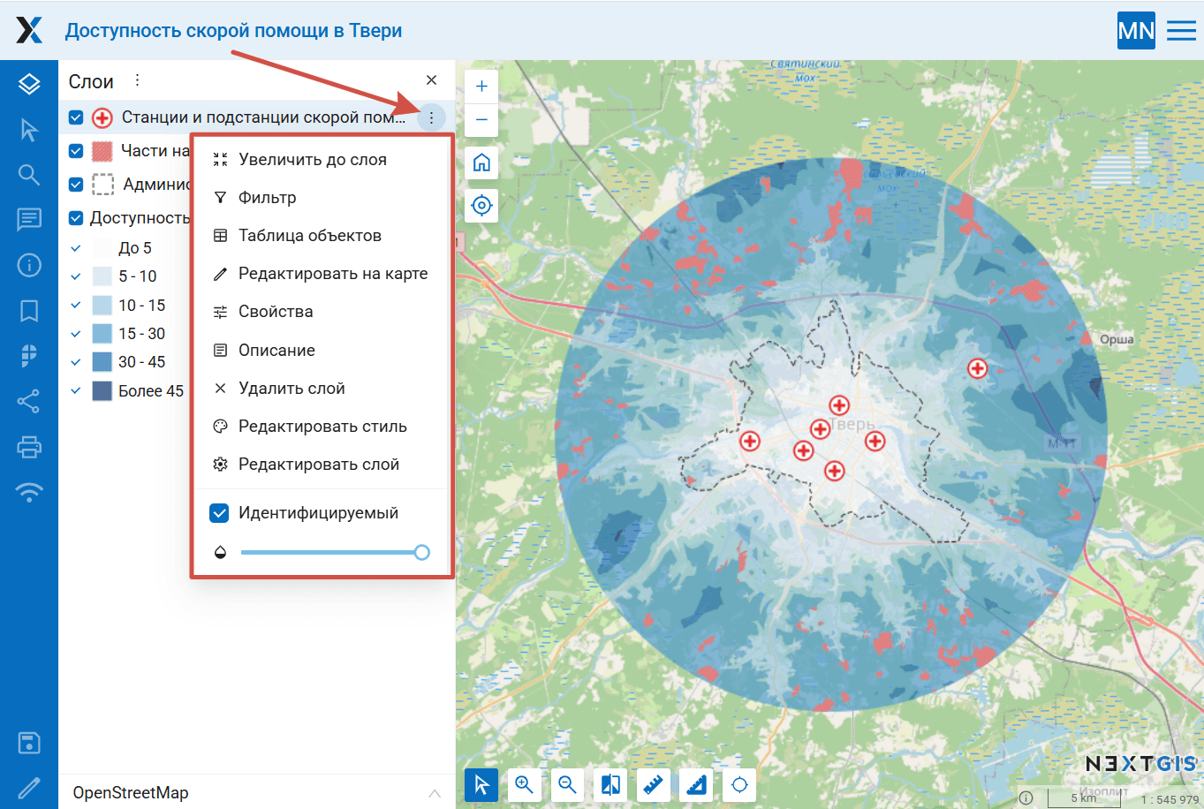The height and width of the screenshot is (809, 1204).
Task: Click the Слои panel heading
Action: coord(91,81)
